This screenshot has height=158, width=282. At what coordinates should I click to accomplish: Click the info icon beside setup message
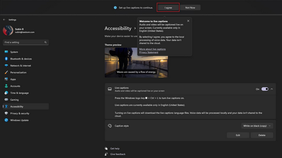(x=115, y=7)
